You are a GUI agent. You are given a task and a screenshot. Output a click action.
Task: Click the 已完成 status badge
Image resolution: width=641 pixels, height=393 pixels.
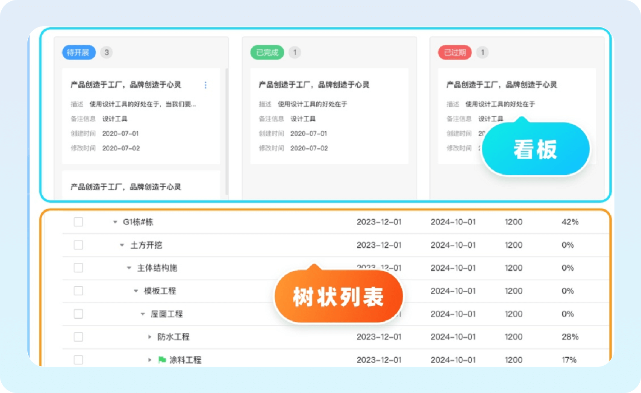pos(267,53)
